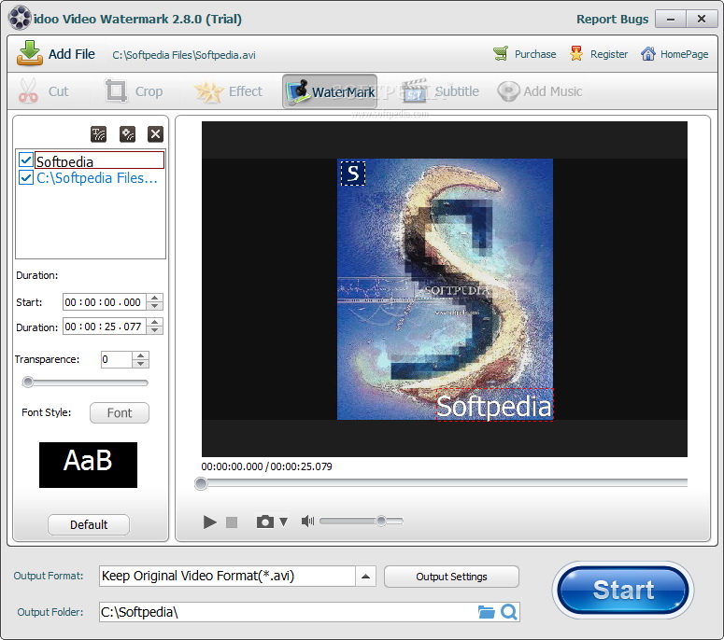The image size is (724, 640).
Task: Click Report Bugs link
Action: point(612,19)
